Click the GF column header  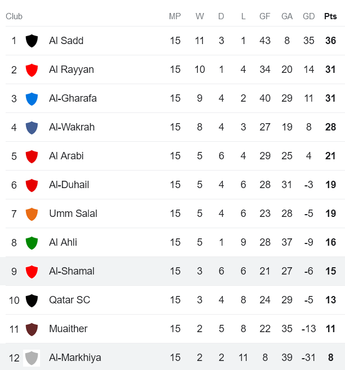point(265,16)
